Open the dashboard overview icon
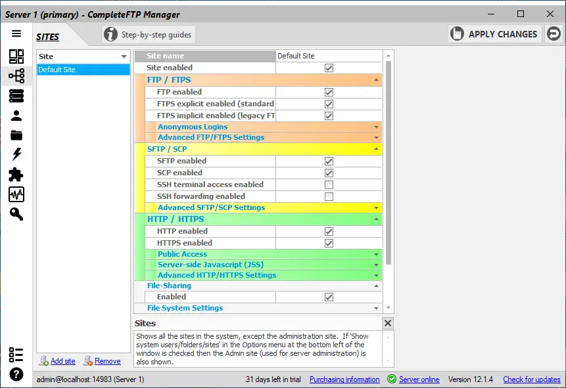The height and width of the screenshot is (388, 566). click(x=16, y=56)
